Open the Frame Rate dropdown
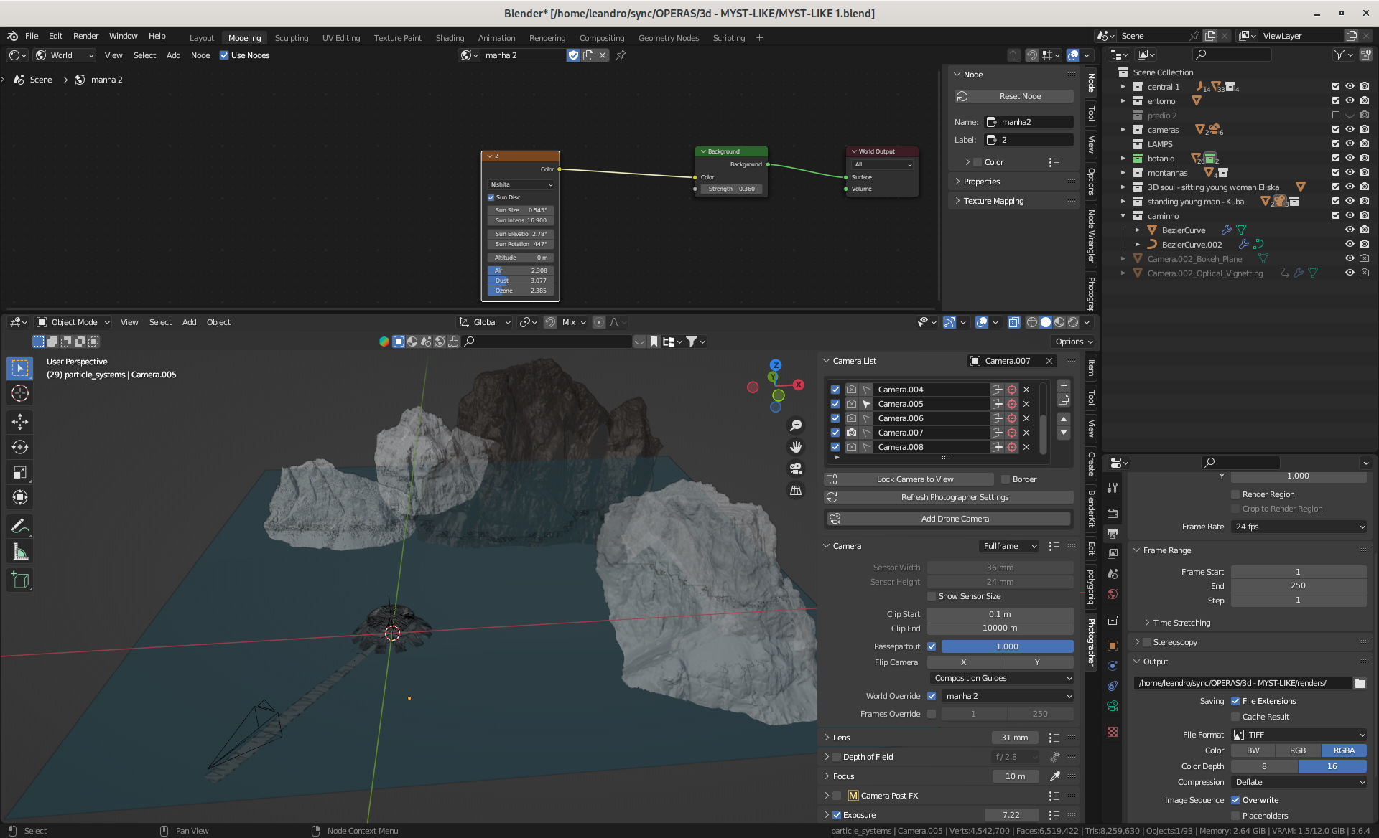The height and width of the screenshot is (838, 1379). coord(1299,527)
